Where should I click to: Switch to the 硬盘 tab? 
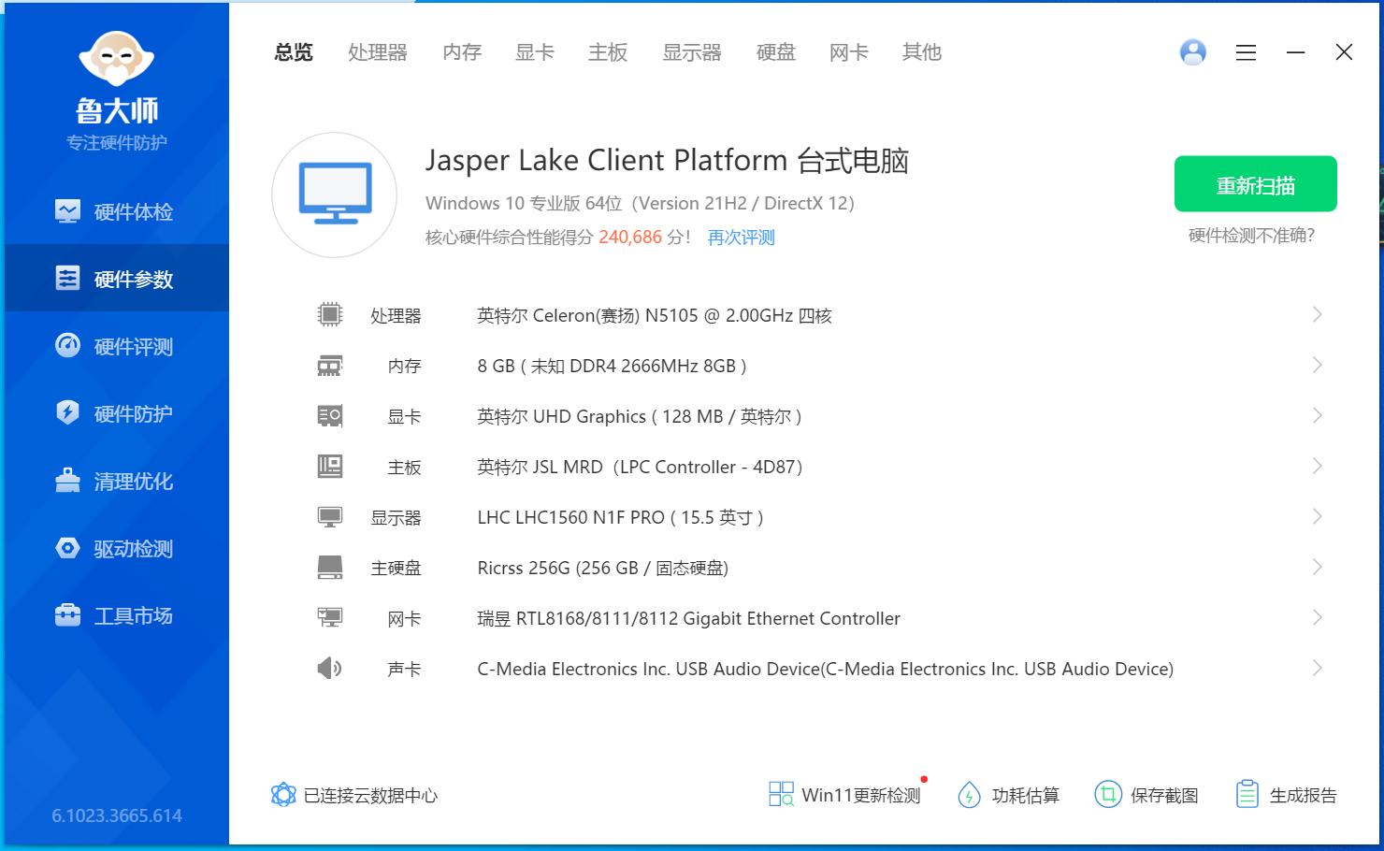[775, 52]
